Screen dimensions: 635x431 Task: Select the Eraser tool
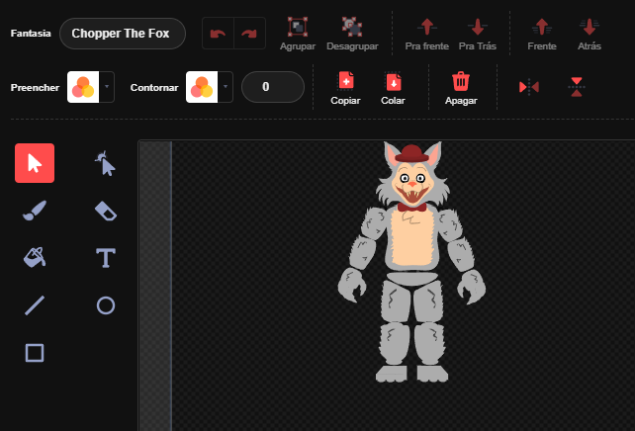coord(106,211)
